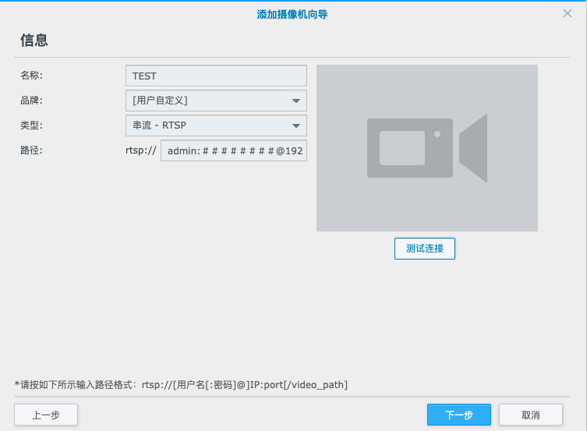Open the brand dropdown showing 用户自定义

coord(216,101)
